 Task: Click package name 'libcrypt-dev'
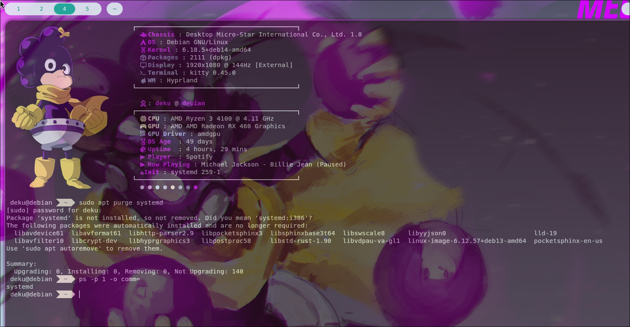(x=94, y=241)
